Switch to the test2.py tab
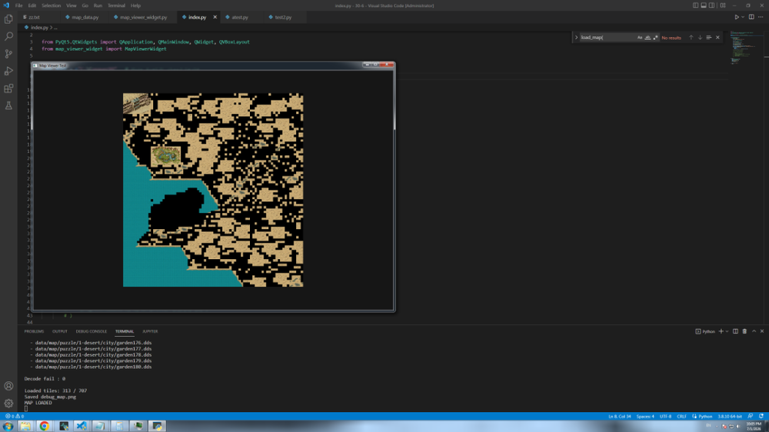Viewport: 769px width, 432px height. 283,17
